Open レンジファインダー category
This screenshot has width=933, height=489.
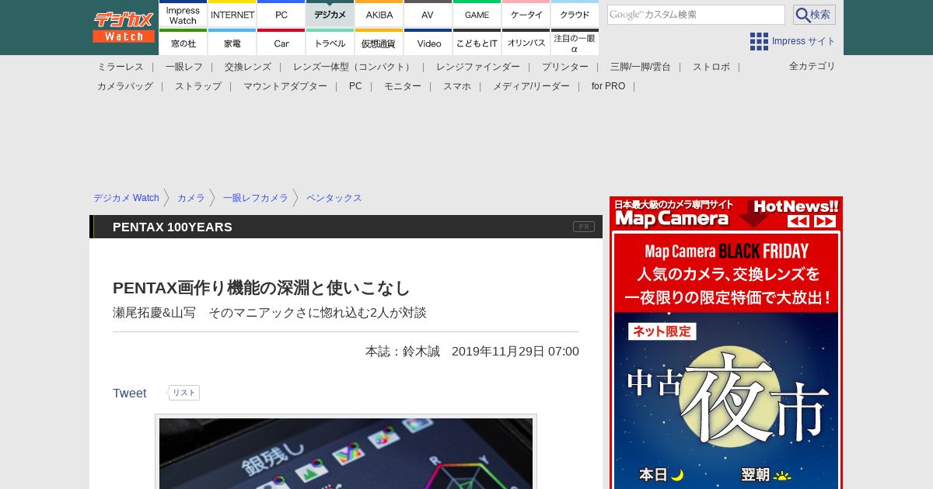pos(478,67)
